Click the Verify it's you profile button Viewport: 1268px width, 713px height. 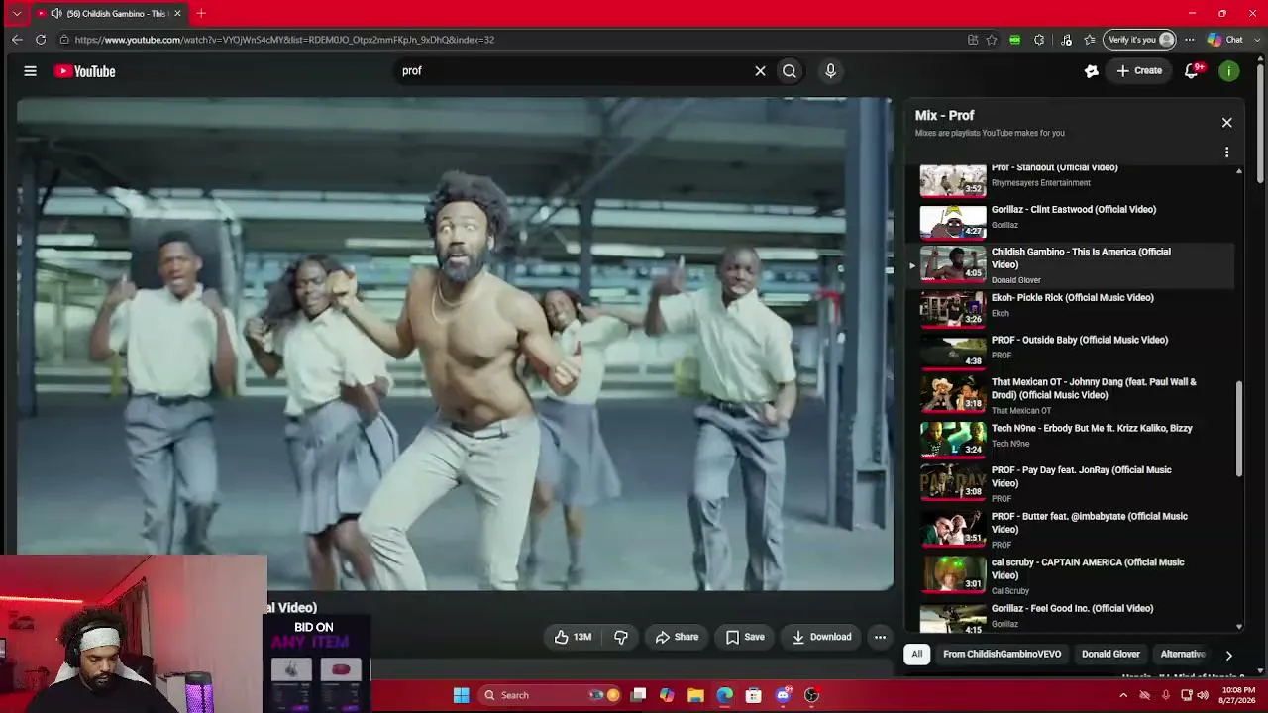click(x=1140, y=40)
